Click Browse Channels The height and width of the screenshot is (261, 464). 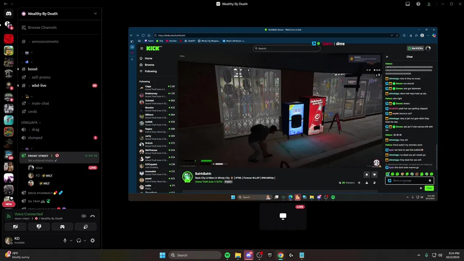[x=59, y=28]
